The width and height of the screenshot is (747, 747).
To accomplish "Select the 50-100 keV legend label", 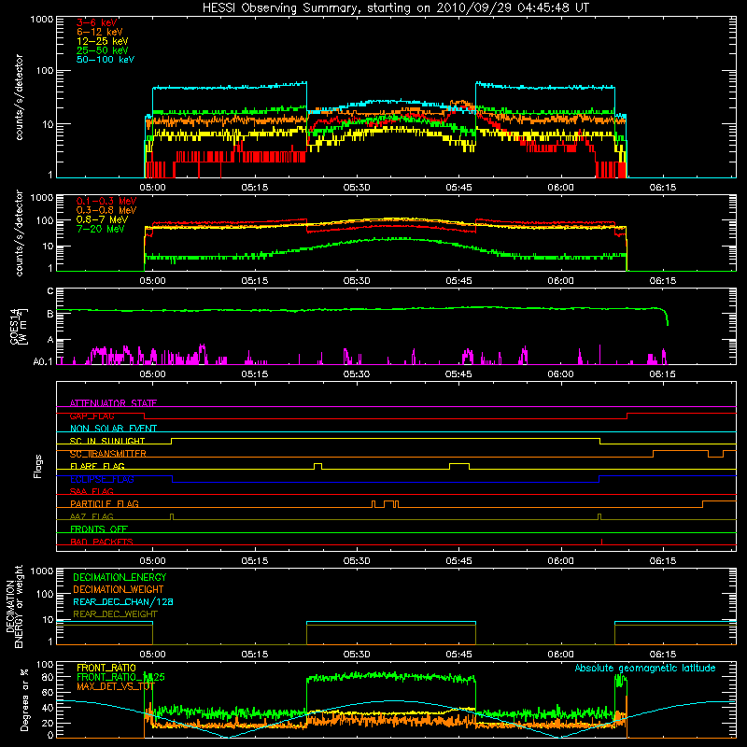I will point(106,60).
